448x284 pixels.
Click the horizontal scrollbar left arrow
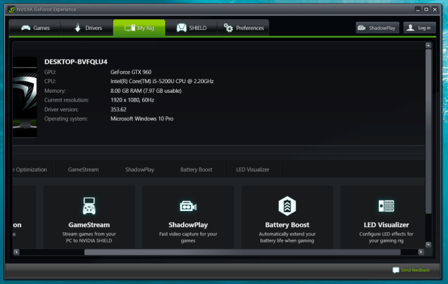click(x=16, y=252)
